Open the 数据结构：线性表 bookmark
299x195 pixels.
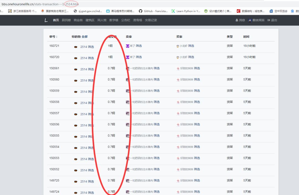coord(251,11)
